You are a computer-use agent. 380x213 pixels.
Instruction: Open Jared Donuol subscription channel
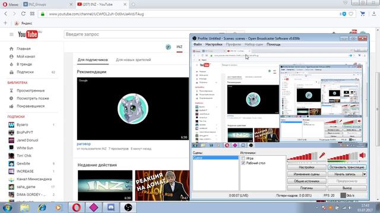tap(27, 140)
